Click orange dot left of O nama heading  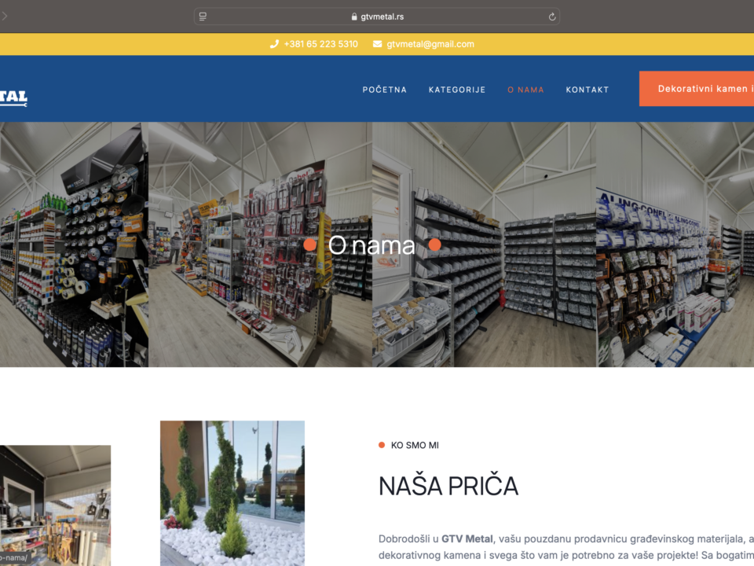[x=310, y=245]
